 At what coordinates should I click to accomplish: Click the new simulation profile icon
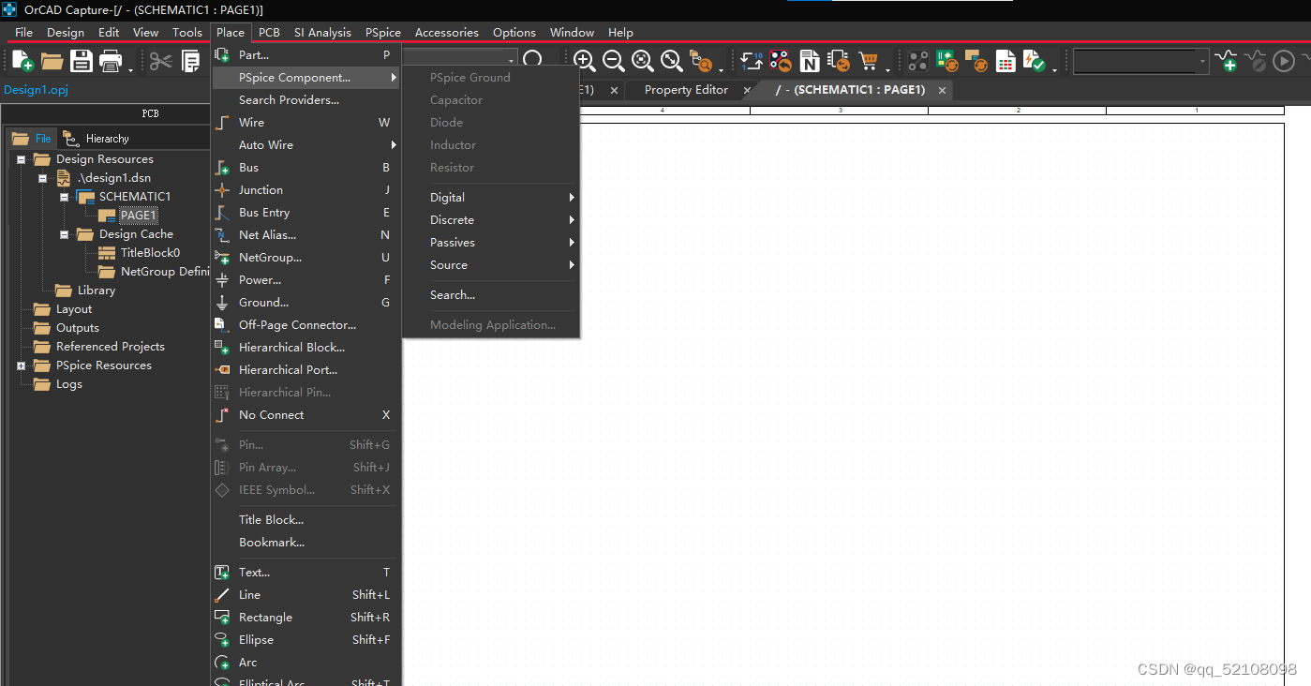click(1226, 62)
